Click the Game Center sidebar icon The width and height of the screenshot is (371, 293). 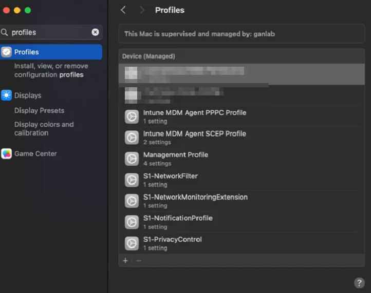tap(6, 153)
